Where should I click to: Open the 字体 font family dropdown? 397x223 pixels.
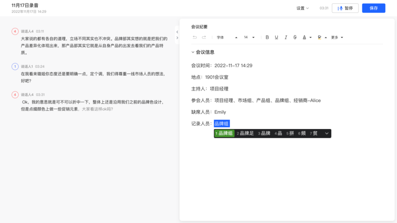click(227, 37)
